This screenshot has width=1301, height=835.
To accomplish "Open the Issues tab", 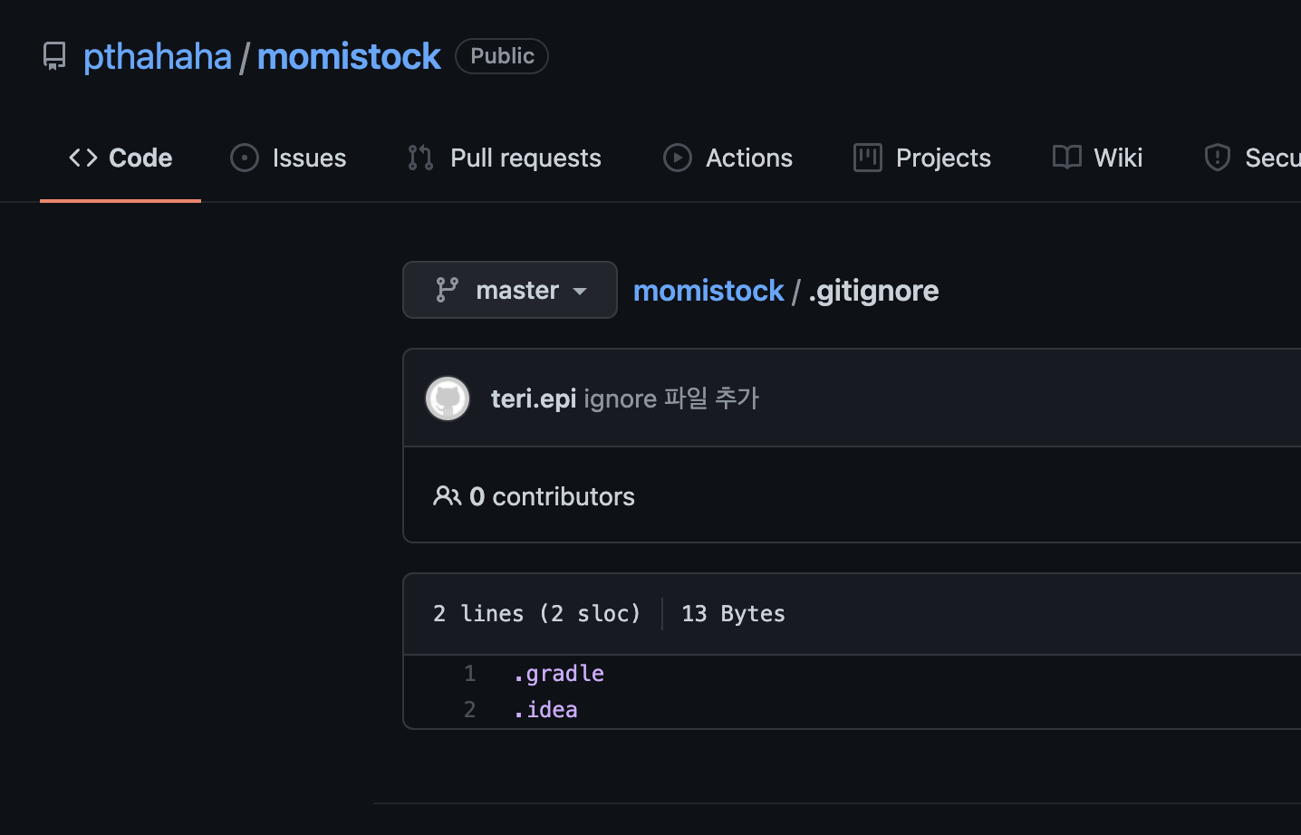I will [x=288, y=158].
